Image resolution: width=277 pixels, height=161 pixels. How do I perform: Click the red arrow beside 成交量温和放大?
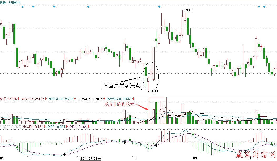pos(141,107)
